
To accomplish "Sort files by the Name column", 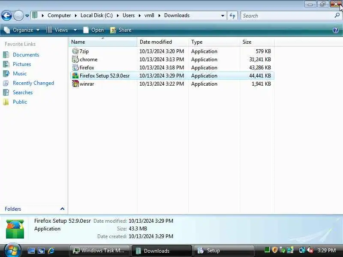I will point(103,42).
